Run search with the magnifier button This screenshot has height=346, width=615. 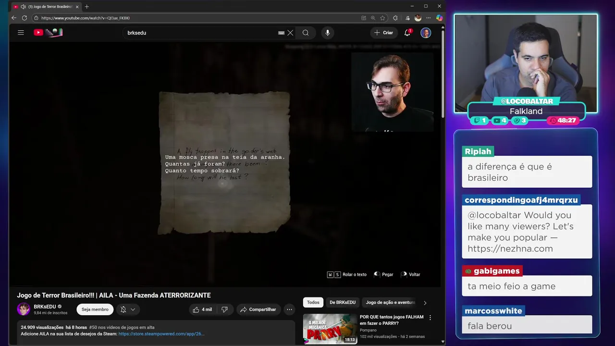[306, 33]
